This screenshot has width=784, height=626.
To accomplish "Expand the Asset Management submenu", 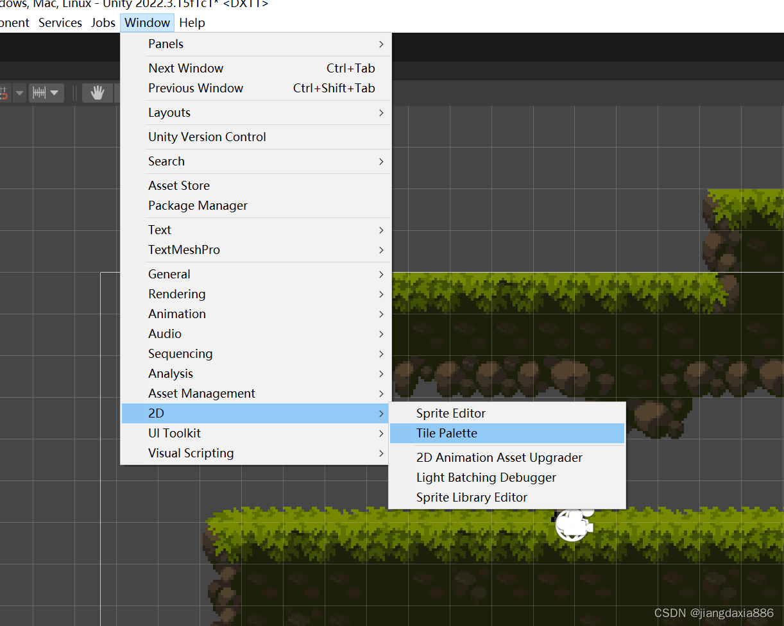I will click(256, 393).
